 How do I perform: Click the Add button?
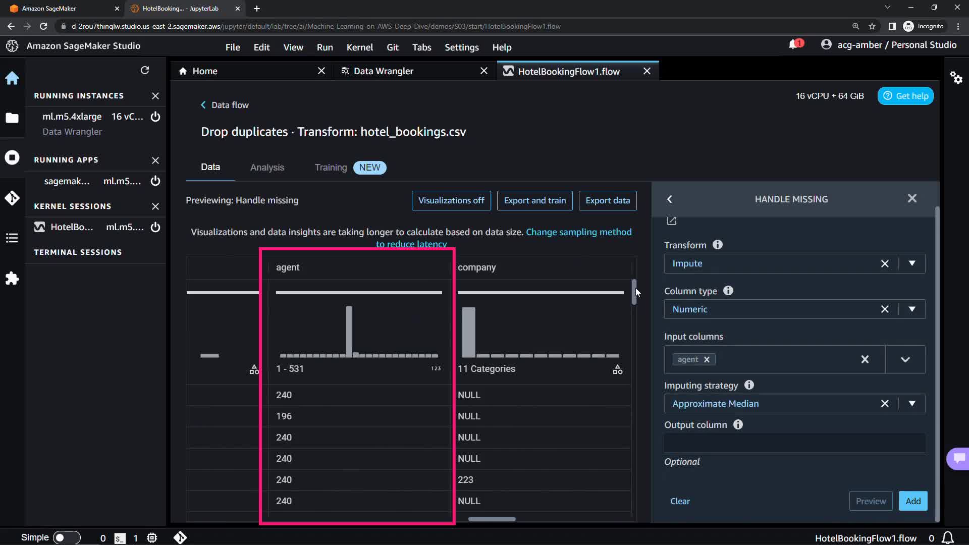(x=912, y=501)
